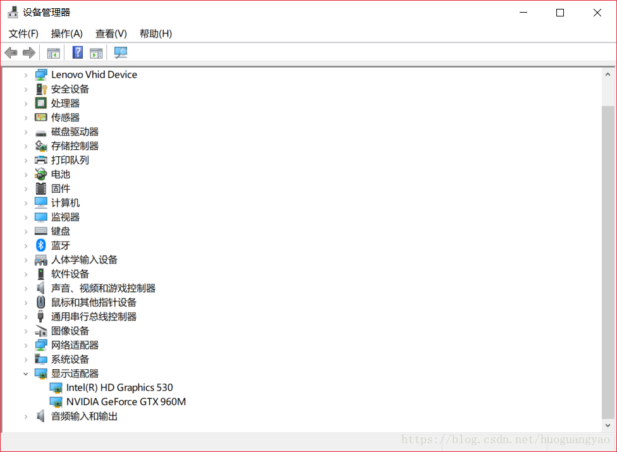Click the 系统设备 system device icon

click(41, 359)
